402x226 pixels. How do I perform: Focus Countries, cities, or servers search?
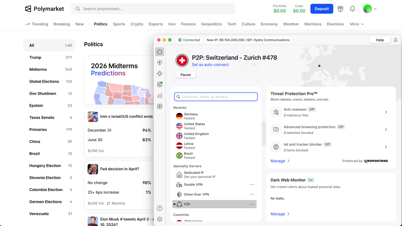pos(216,97)
